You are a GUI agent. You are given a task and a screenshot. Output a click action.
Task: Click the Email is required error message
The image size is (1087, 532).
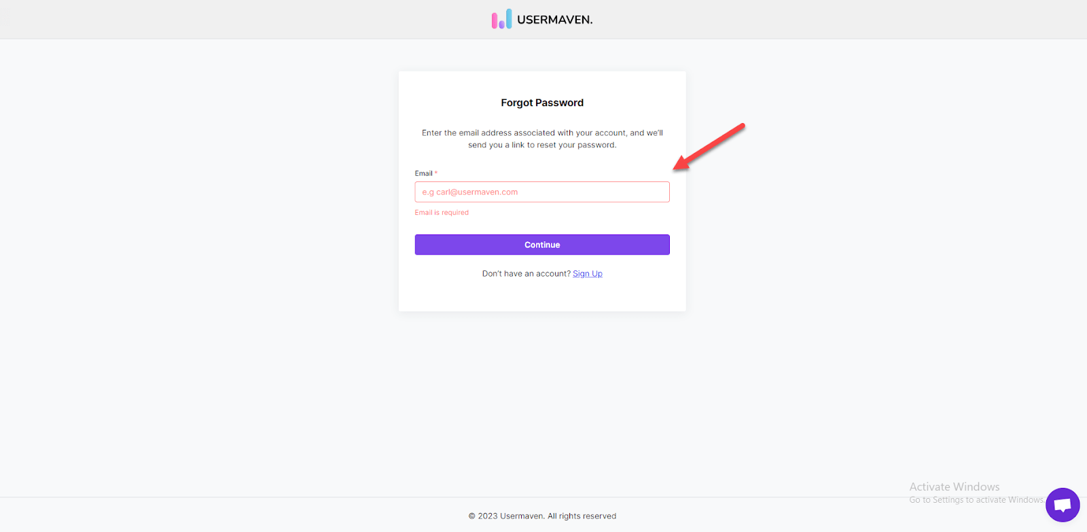[442, 212]
